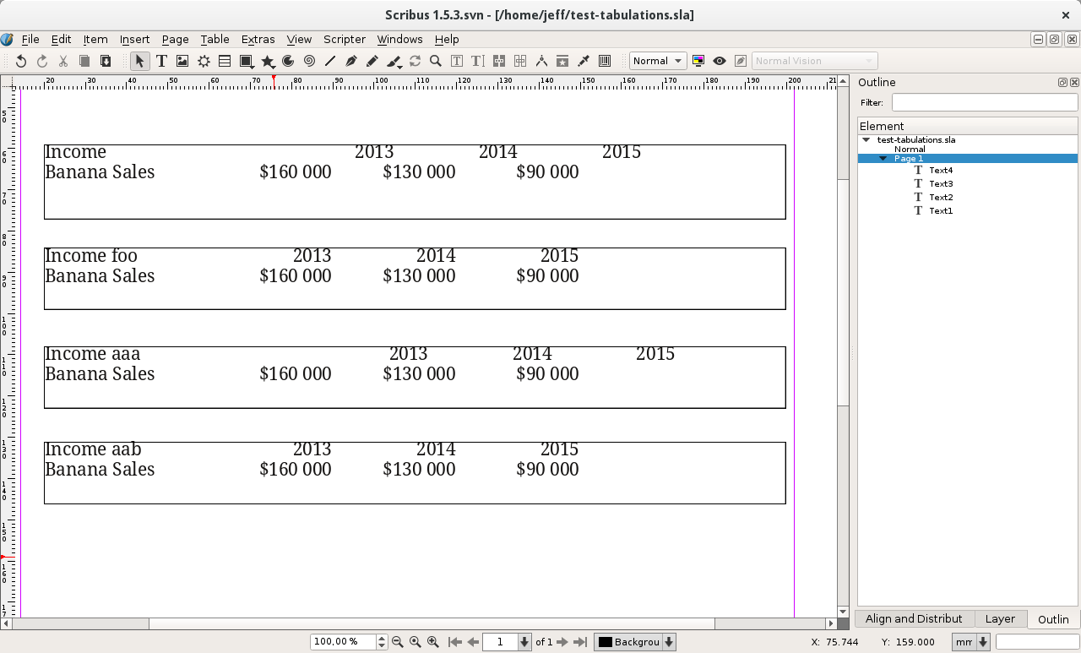Switch to the Layer tab
Screen dimensions: 1081x653
point(1000,618)
